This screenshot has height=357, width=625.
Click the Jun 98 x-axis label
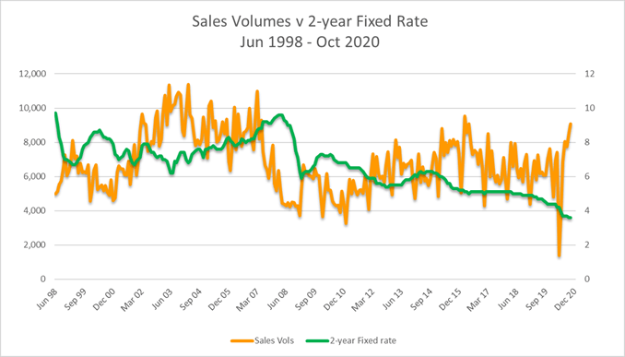click(47, 299)
